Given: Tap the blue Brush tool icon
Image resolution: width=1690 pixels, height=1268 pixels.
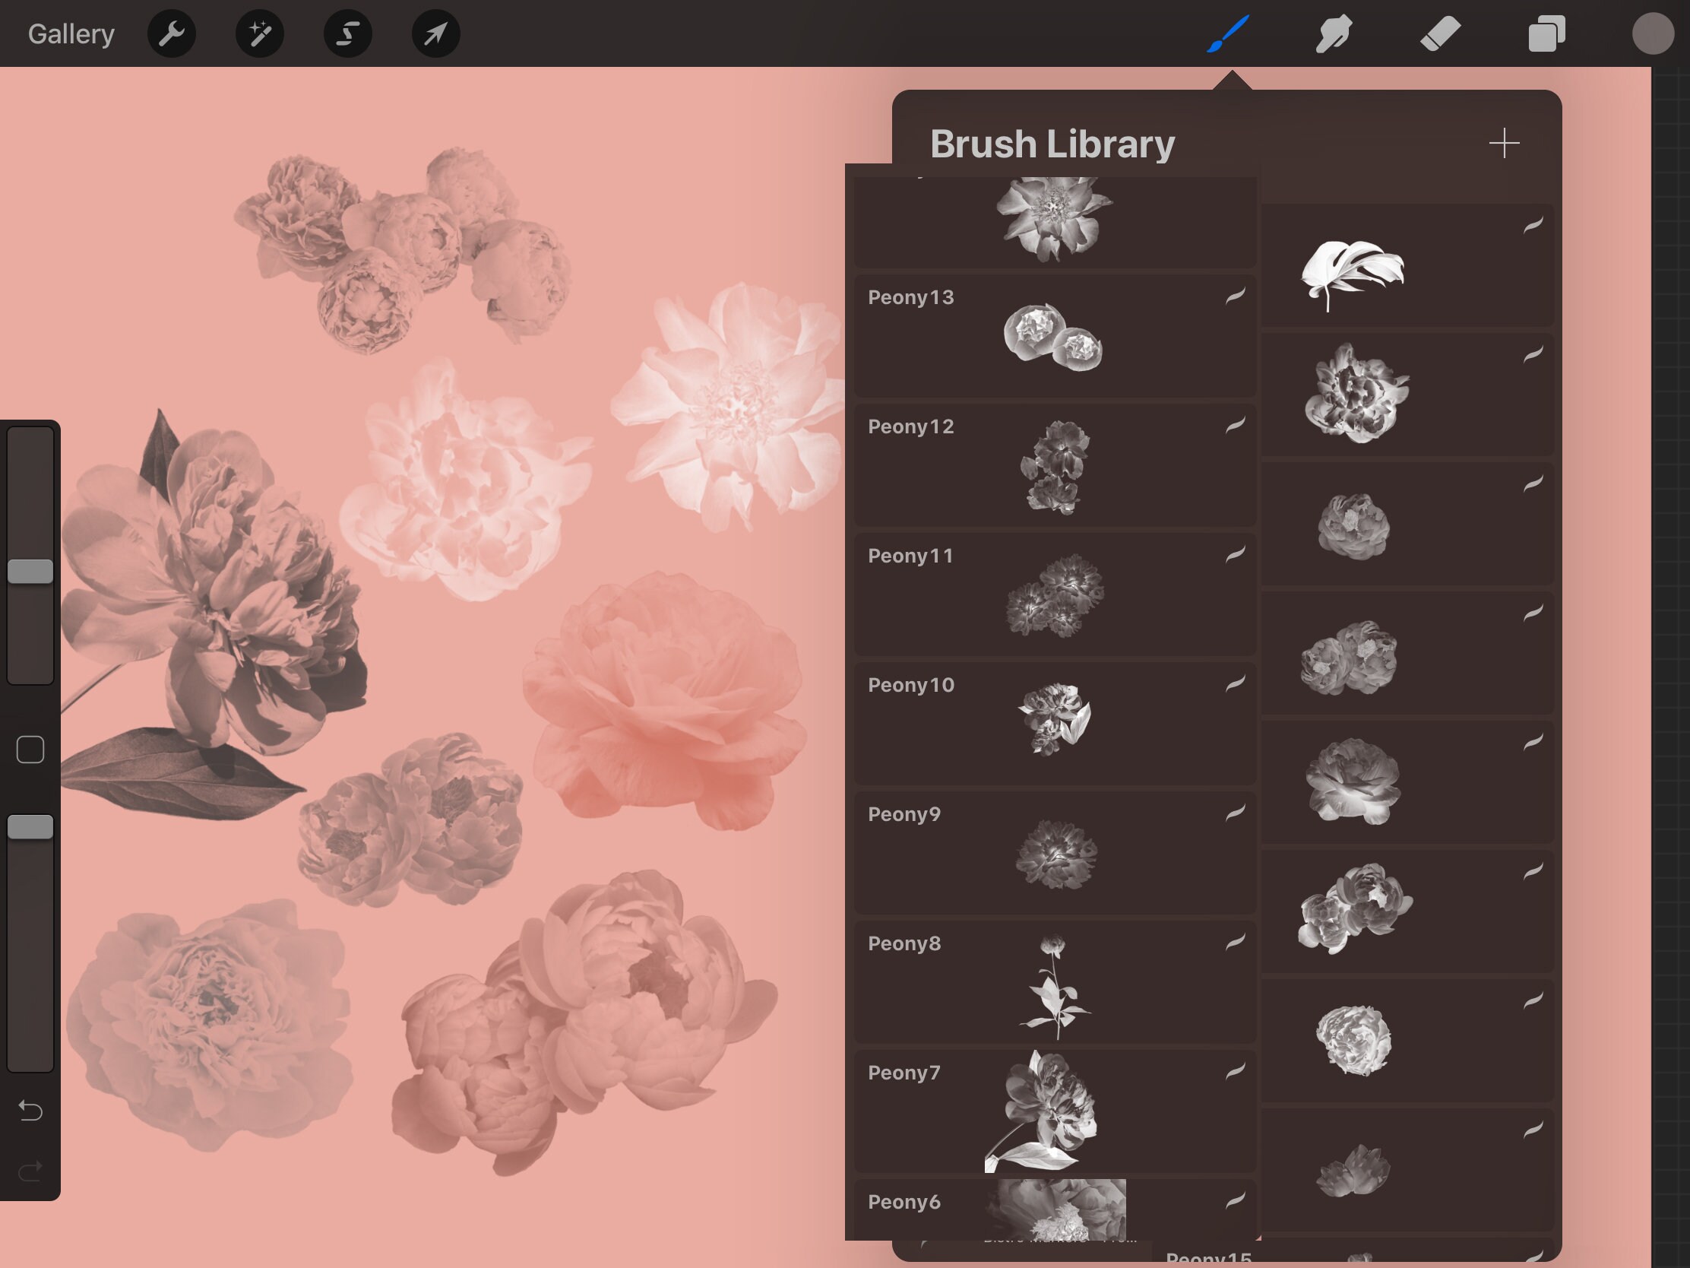Looking at the screenshot, I should [x=1228, y=33].
